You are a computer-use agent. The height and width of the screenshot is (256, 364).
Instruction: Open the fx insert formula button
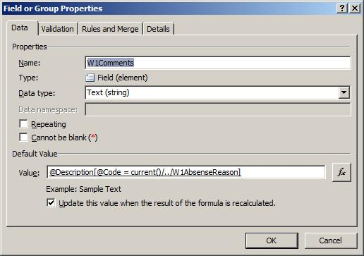341,172
